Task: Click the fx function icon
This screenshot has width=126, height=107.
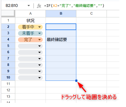Action: coord(39,6)
